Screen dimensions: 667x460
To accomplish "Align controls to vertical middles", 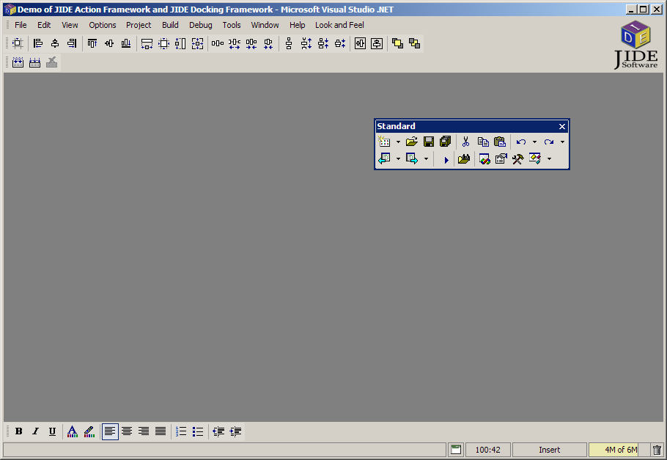I will tap(109, 43).
